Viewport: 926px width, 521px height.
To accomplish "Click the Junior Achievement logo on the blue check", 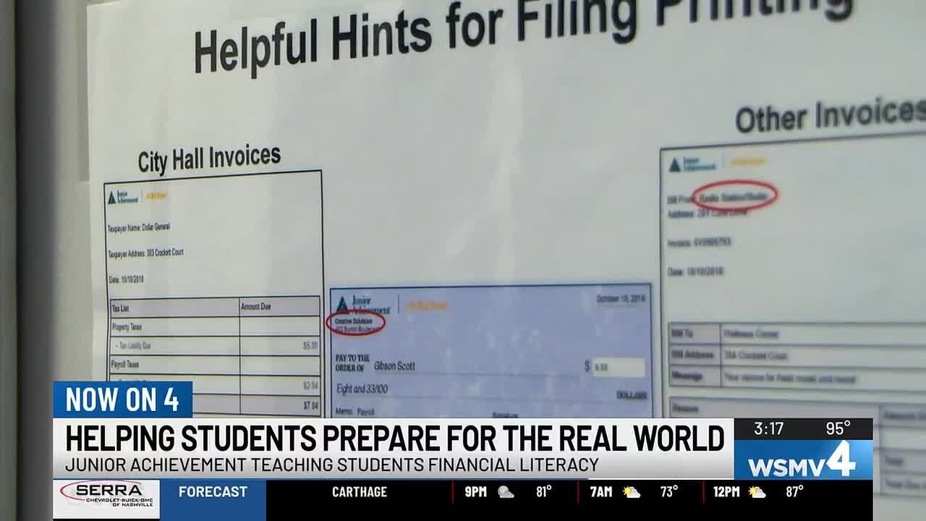I will tap(363, 305).
